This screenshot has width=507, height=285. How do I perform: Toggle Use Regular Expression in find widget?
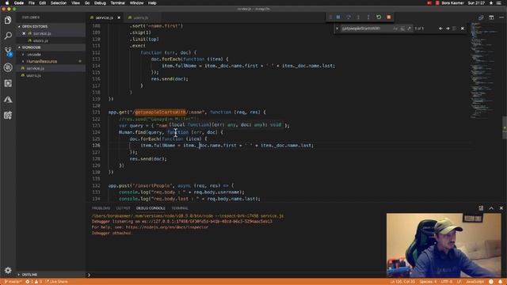(x=410, y=28)
